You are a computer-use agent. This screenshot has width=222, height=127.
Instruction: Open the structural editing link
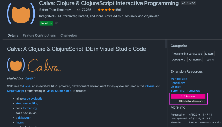pyautogui.click(x=27, y=103)
